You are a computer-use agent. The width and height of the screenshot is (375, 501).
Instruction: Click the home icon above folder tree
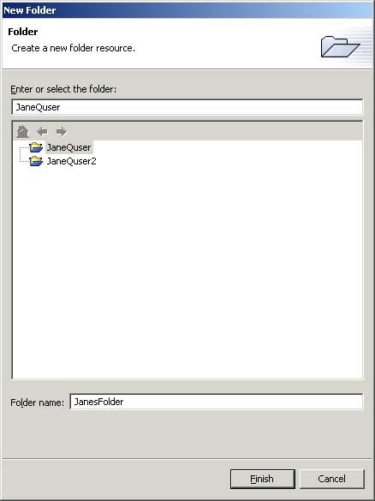point(22,131)
